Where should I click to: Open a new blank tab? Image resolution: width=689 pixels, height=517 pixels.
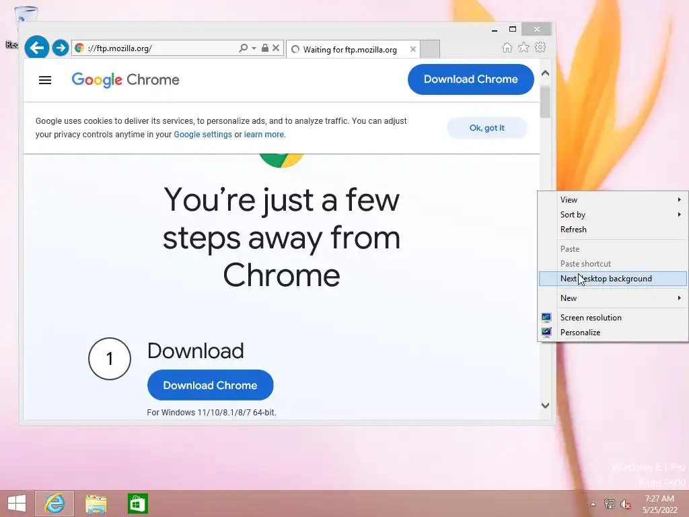[x=430, y=49]
